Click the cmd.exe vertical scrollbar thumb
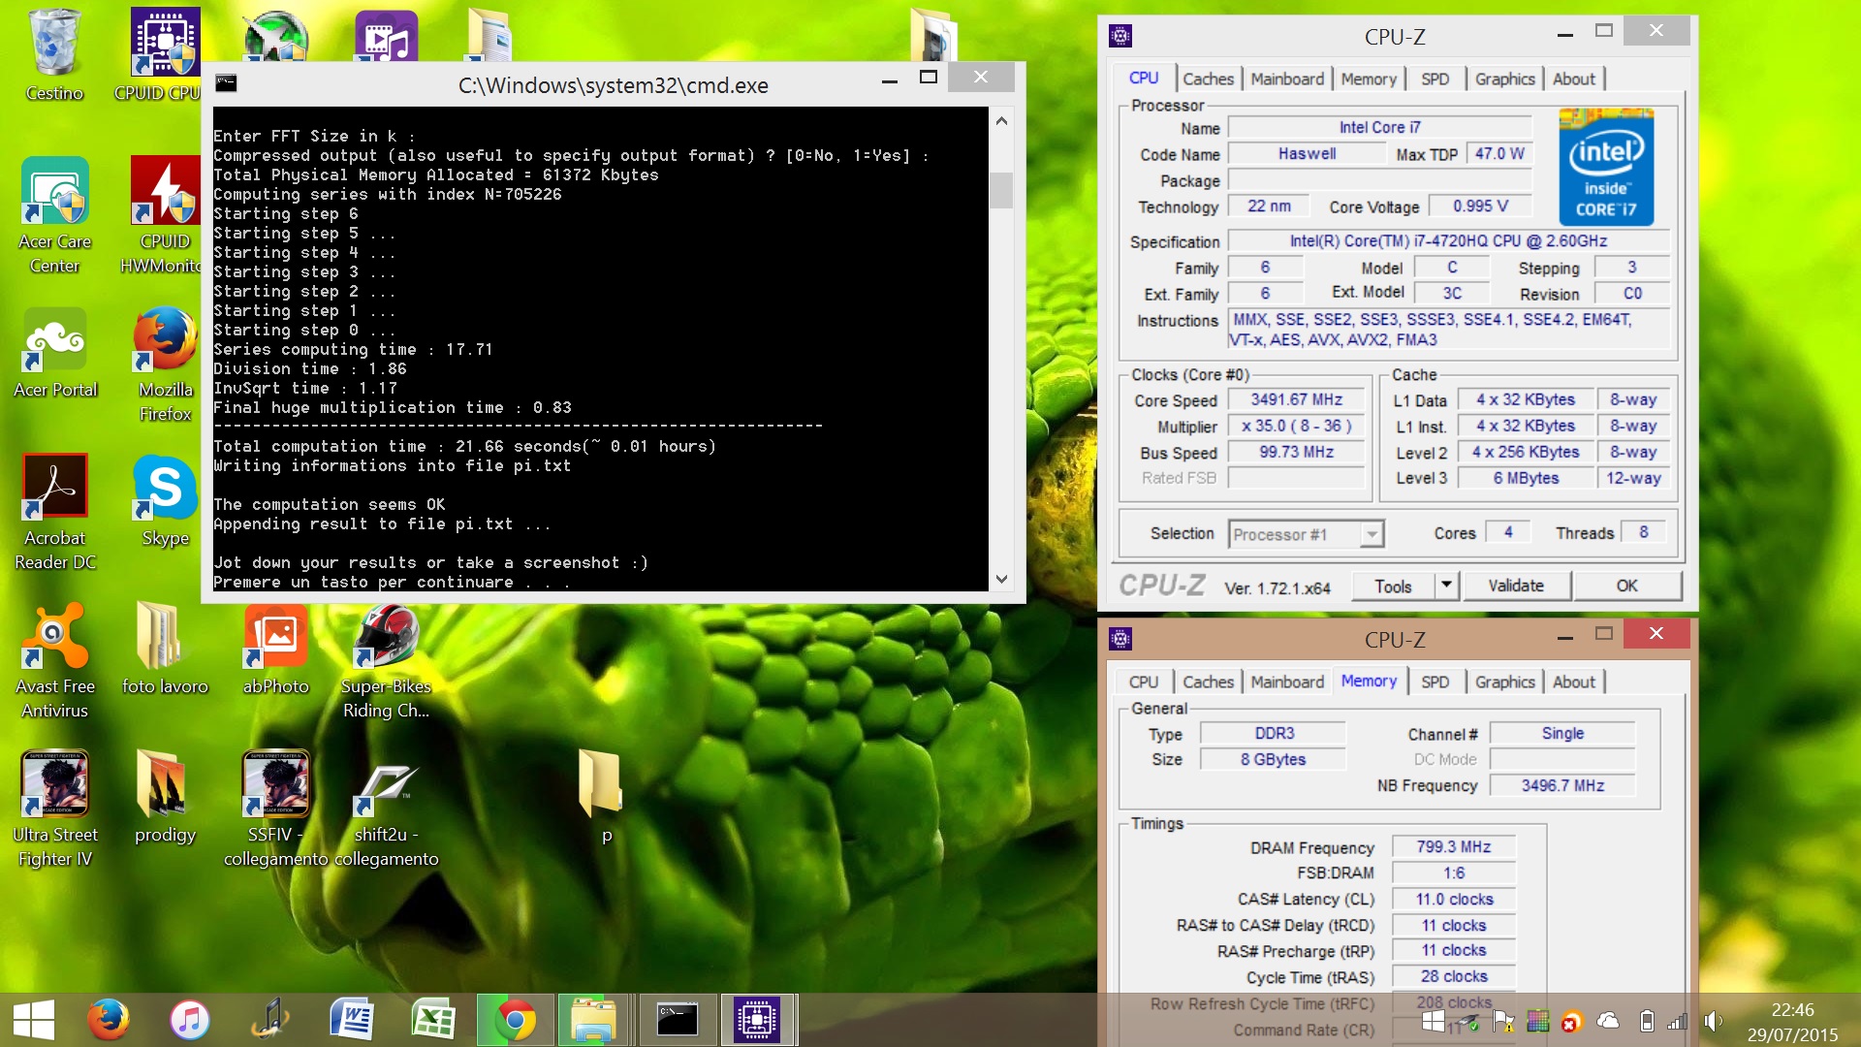This screenshot has height=1047, width=1861. click(x=1001, y=190)
